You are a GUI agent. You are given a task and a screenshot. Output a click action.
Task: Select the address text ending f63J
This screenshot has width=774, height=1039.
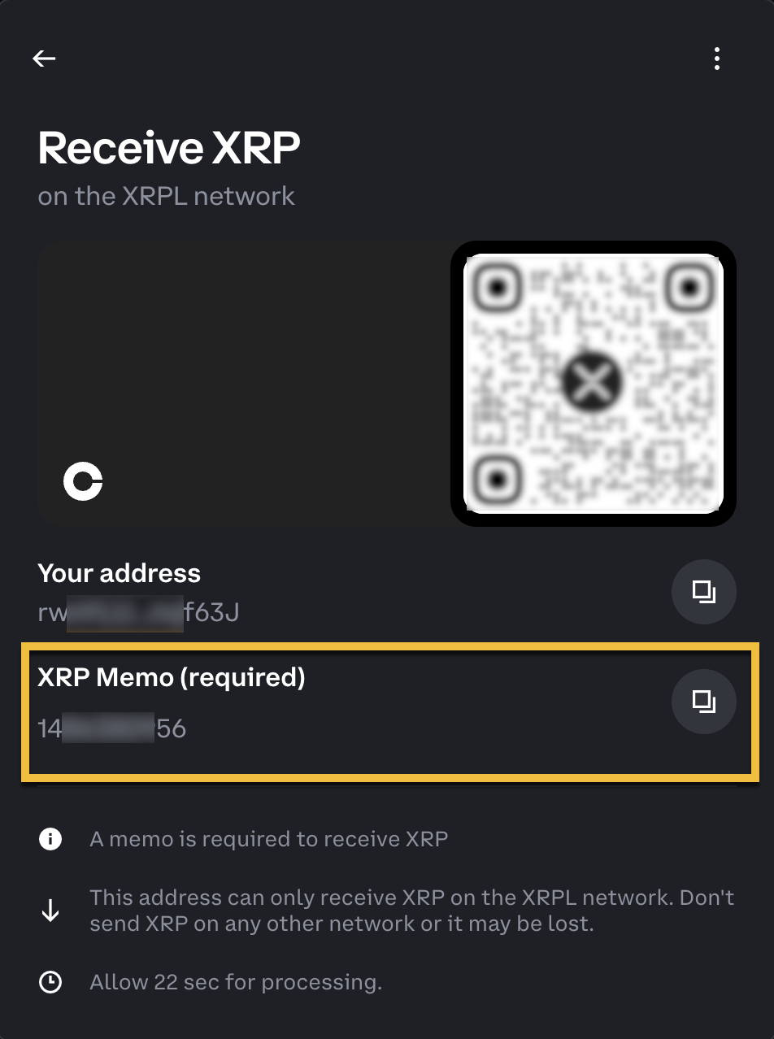coord(138,612)
